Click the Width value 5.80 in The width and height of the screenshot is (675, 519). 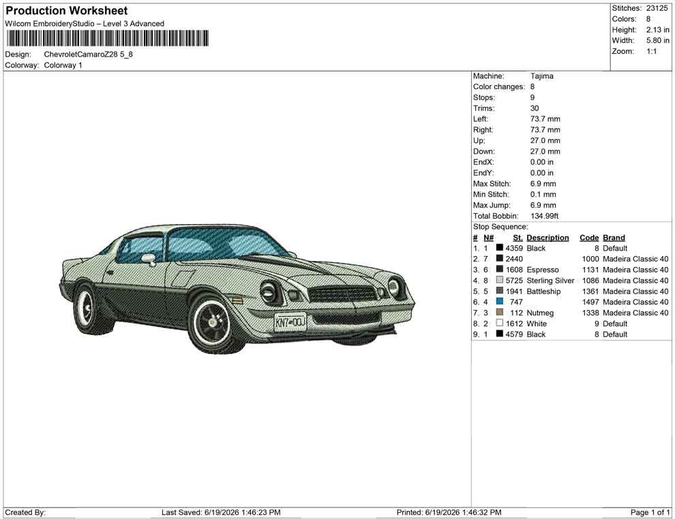[x=657, y=40]
